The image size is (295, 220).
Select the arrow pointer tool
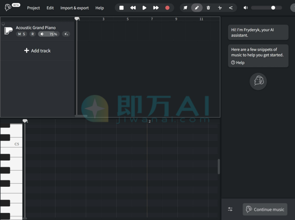click(185, 8)
